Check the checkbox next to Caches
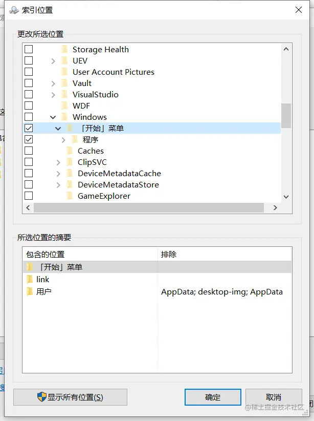The image size is (314, 421). click(29, 151)
